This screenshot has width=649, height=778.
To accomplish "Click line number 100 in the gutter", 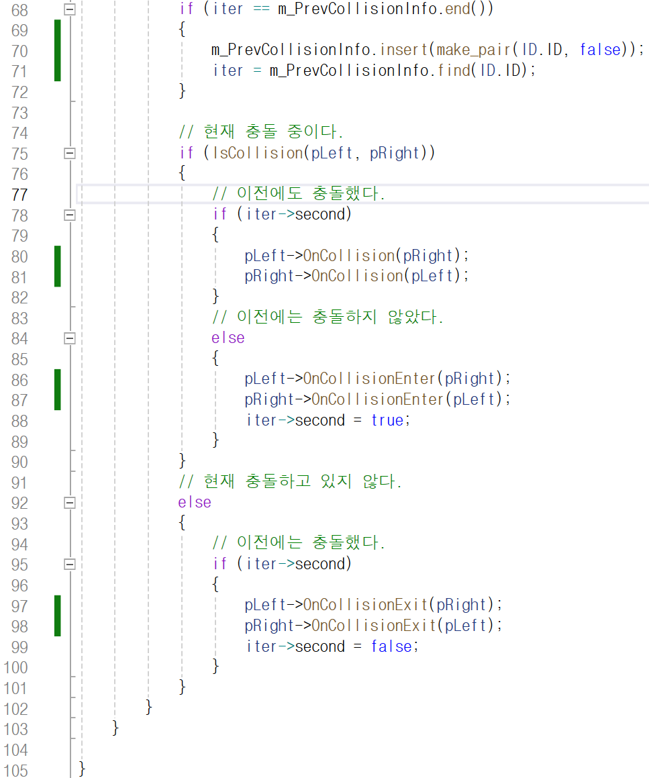I will pyautogui.click(x=16, y=667).
